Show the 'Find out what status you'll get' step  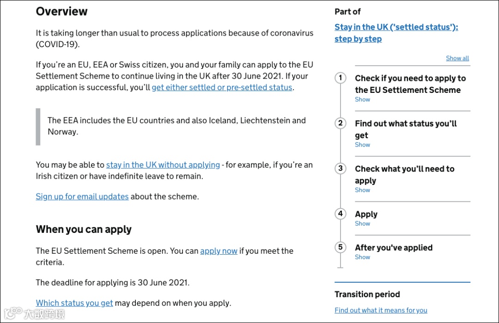click(362, 145)
